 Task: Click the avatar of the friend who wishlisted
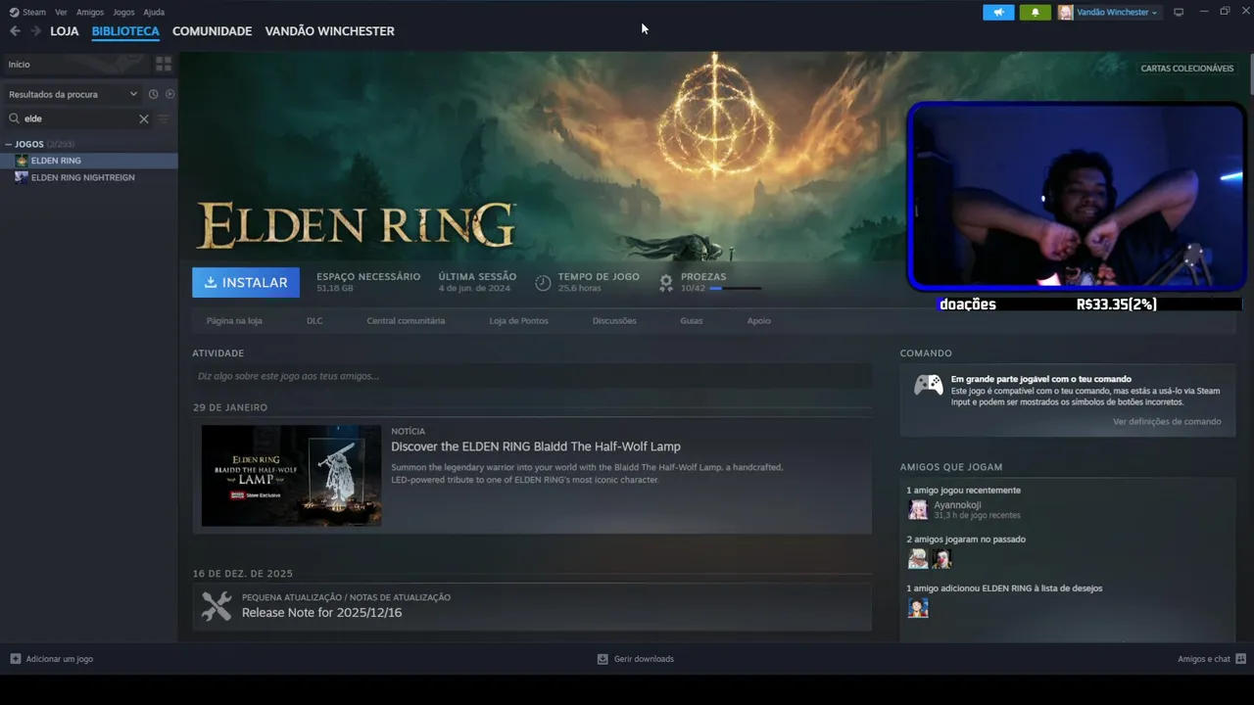tap(918, 607)
